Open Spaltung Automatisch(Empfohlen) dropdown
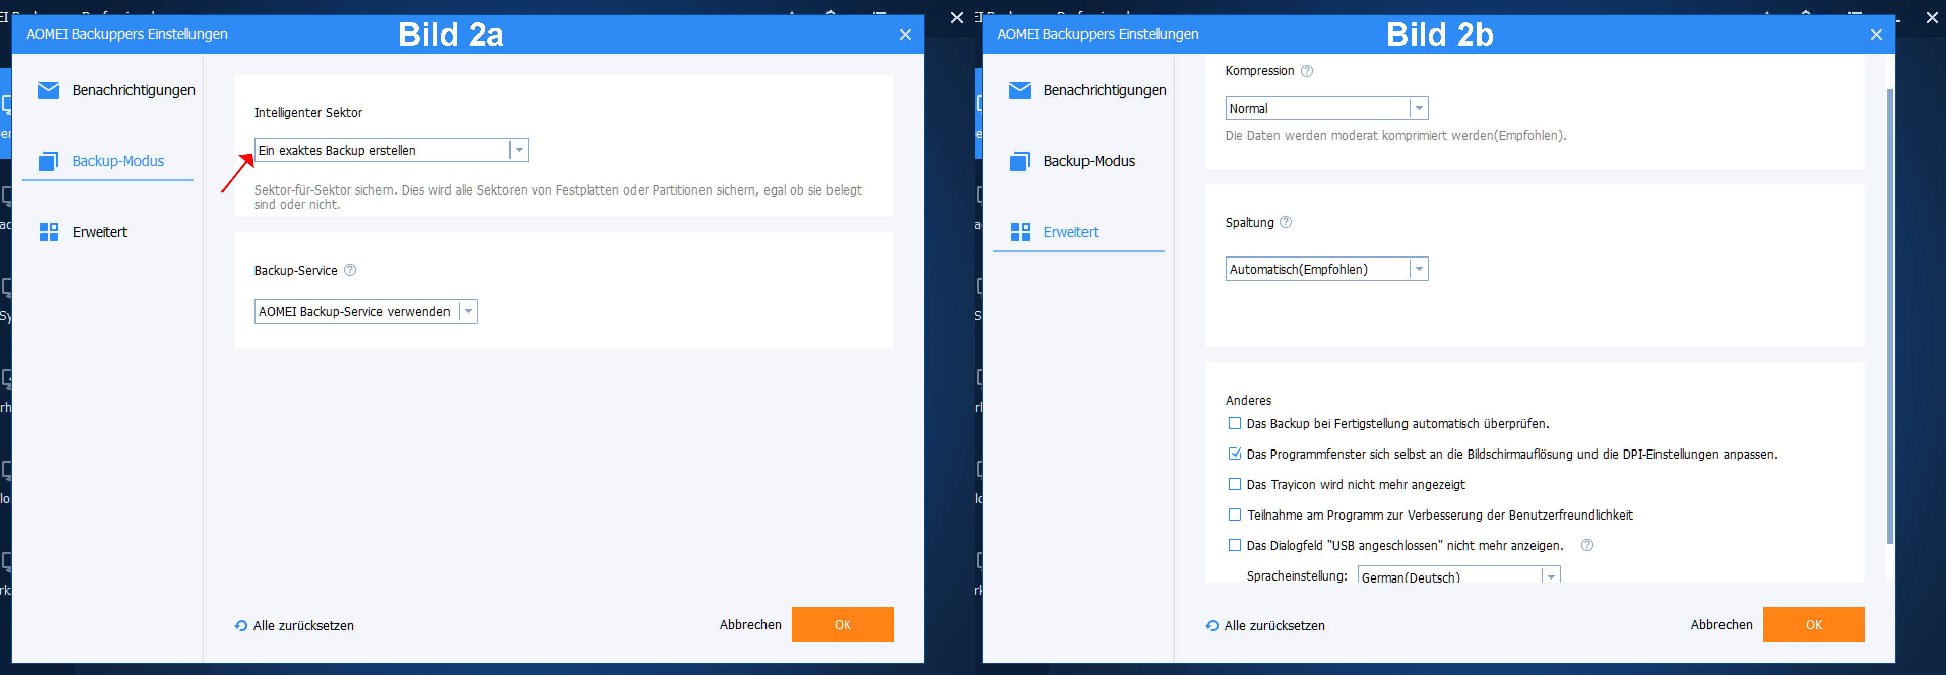This screenshot has width=1946, height=675. [x=1419, y=269]
